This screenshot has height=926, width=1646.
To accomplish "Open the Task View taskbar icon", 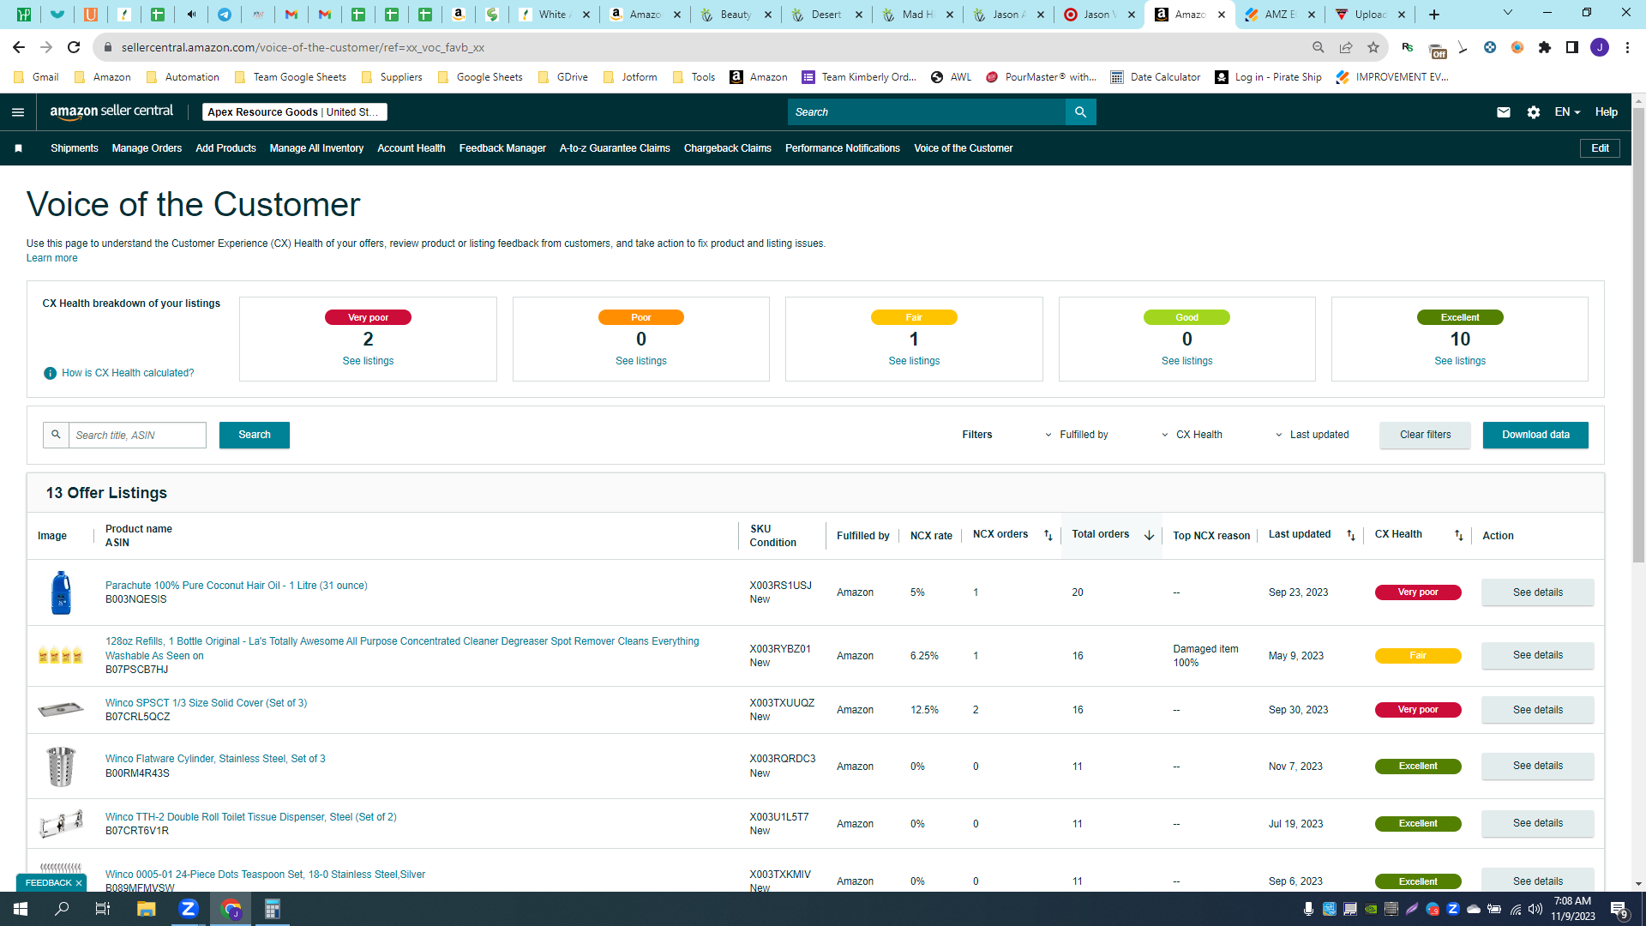I will [x=103, y=909].
